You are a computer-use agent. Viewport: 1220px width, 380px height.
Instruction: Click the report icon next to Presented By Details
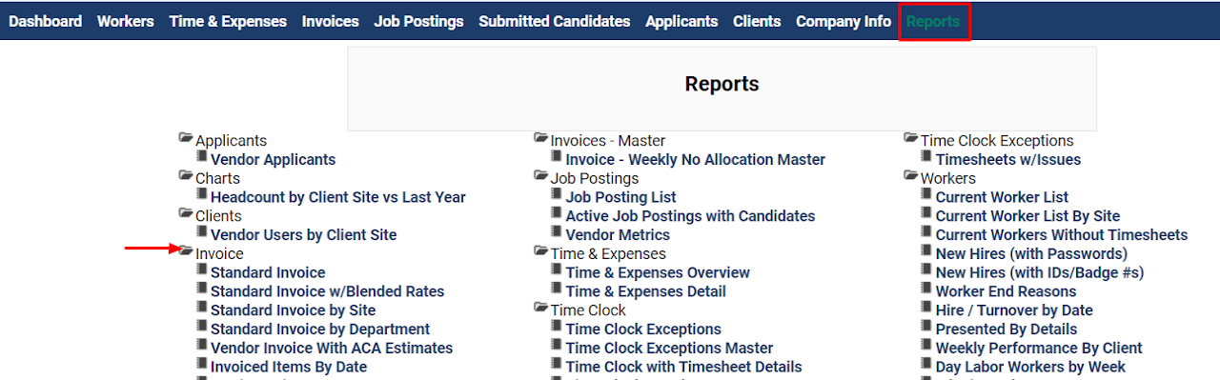coord(926,327)
